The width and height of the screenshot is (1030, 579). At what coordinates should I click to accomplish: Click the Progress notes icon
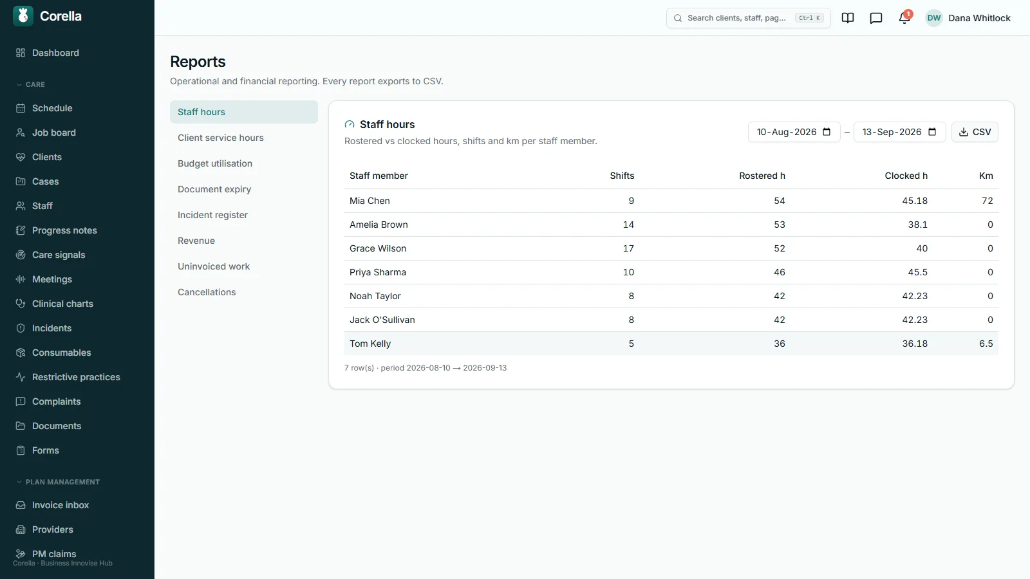point(21,230)
